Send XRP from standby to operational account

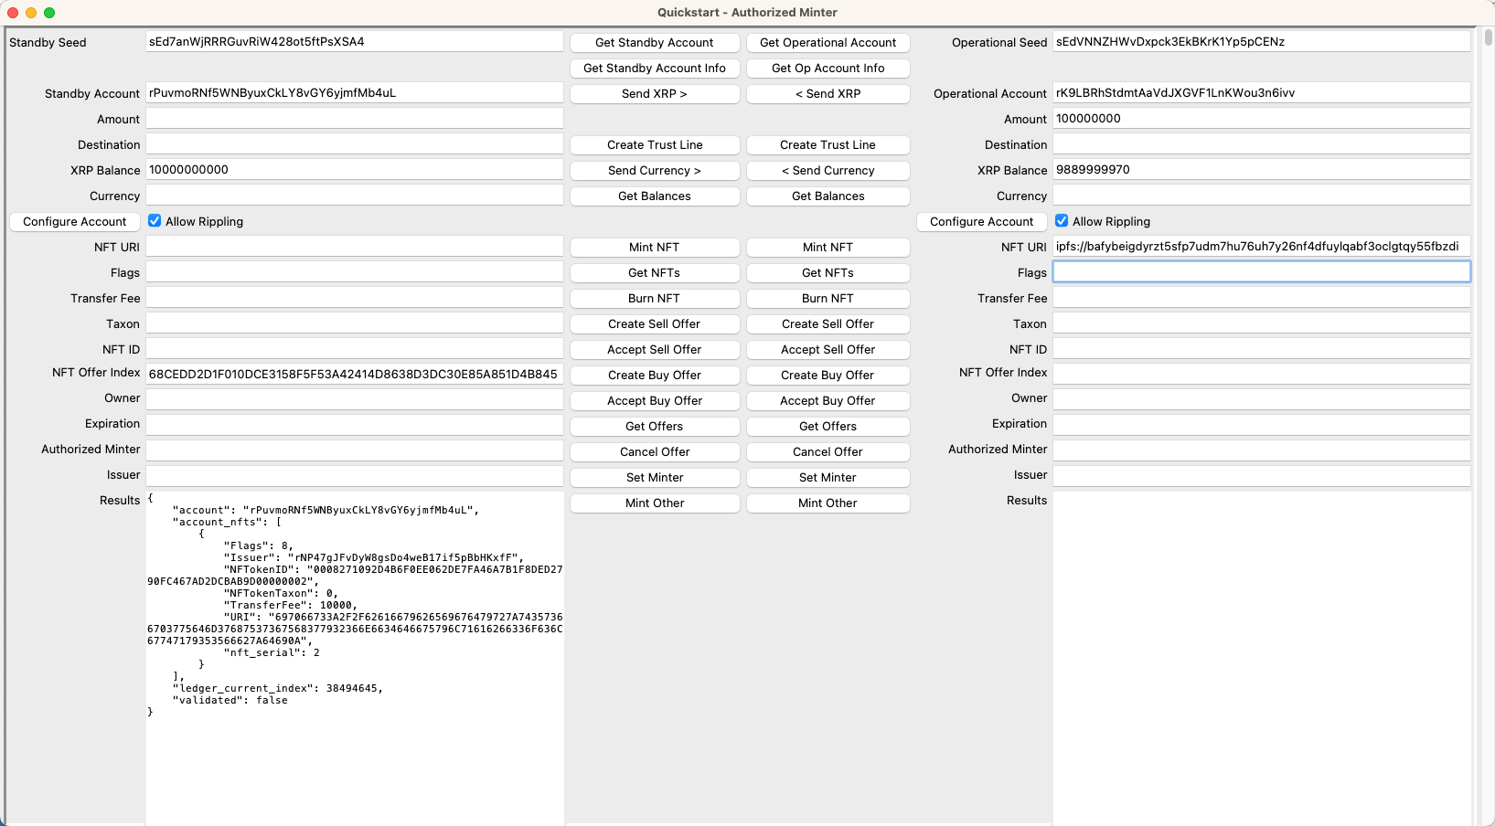point(654,93)
